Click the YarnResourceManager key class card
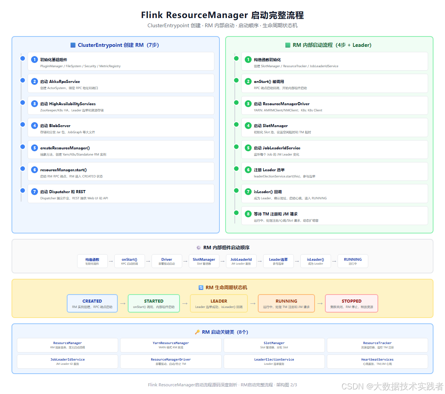Image resolution: width=445 pixels, height=394 pixels. [171, 345]
